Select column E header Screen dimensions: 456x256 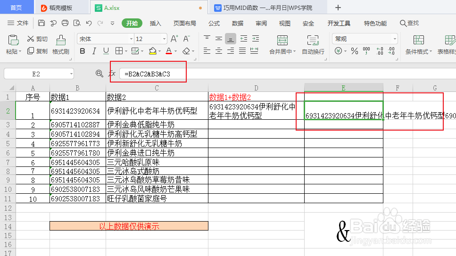click(343, 88)
